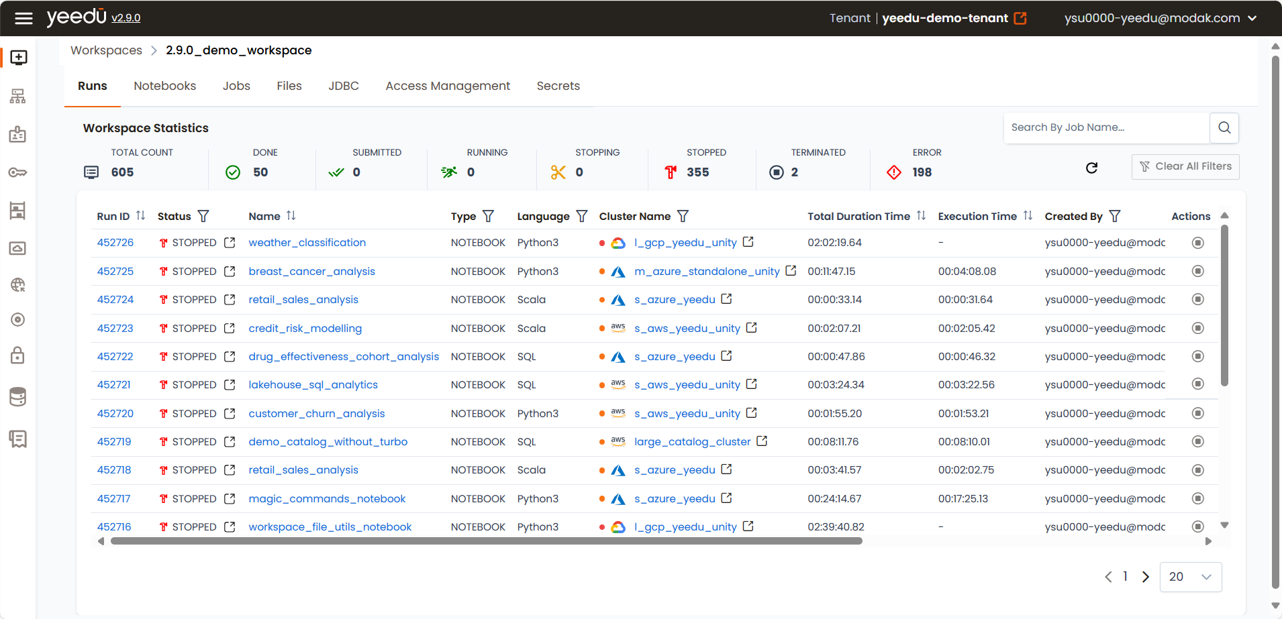Image resolution: width=1282 pixels, height=619 pixels.
Task: Open page size dropdown showing 20
Action: click(1191, 577)
